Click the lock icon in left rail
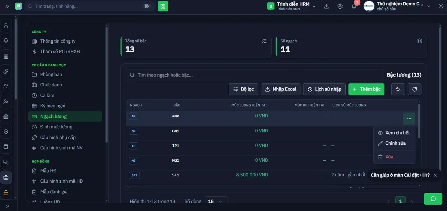The width and height of the screenshot is (447, 211). click(6, 192)
